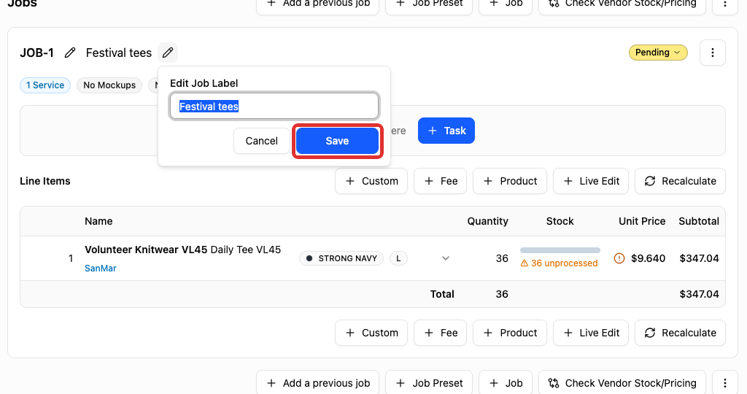747x394 pixels.
Task: Click the bottom Job Preset button
Action: (x=429, y=382)
